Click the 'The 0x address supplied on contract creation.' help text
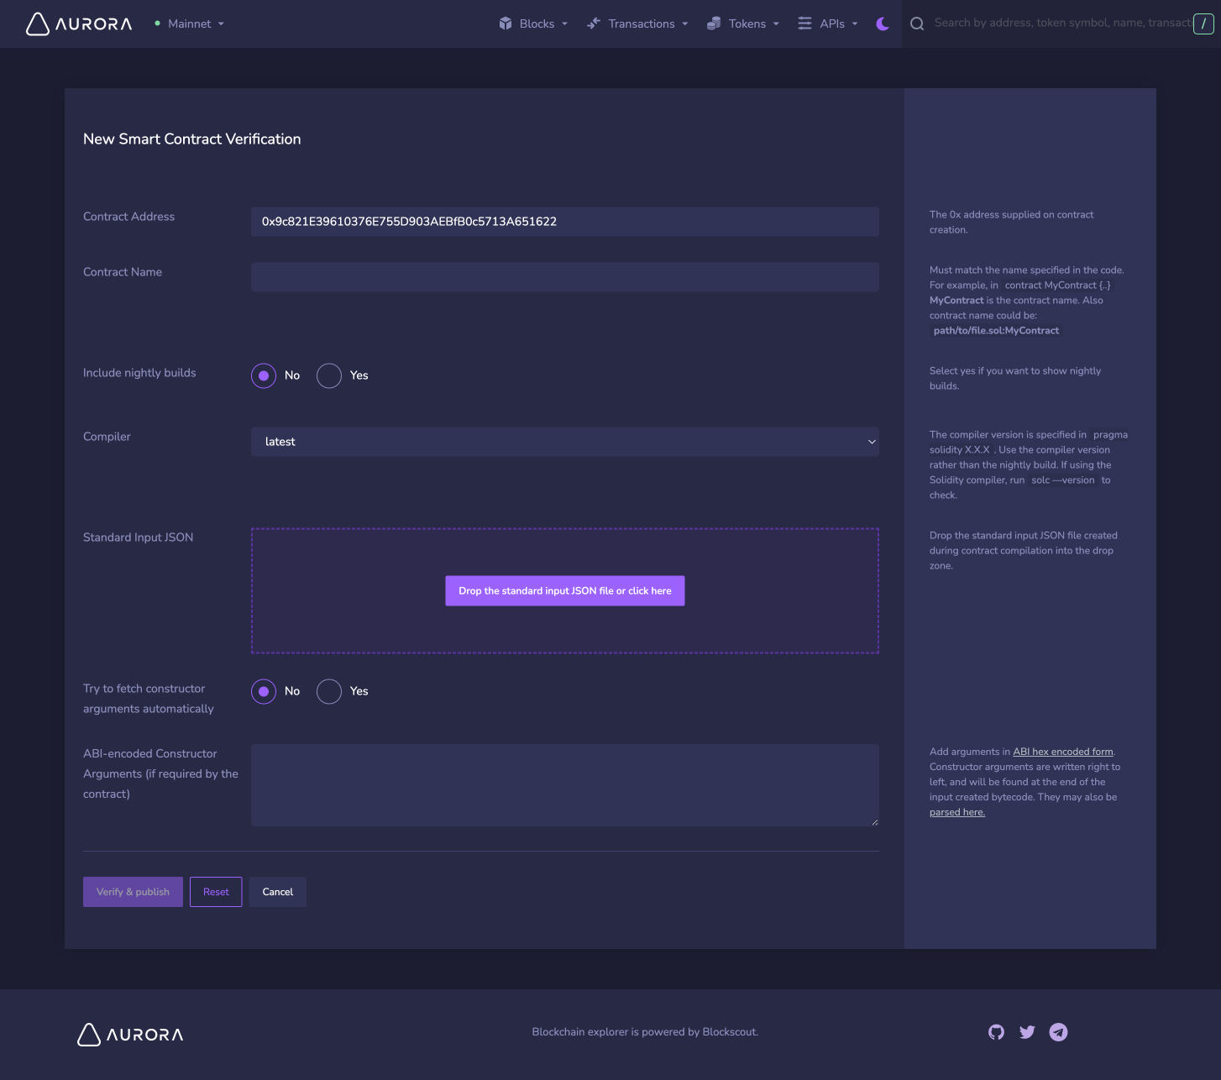 point(1012,223)
